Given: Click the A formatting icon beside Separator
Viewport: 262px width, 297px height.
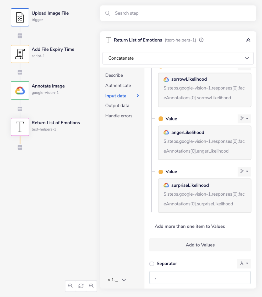Looking at the screenshot, I should tap(244, 264).
